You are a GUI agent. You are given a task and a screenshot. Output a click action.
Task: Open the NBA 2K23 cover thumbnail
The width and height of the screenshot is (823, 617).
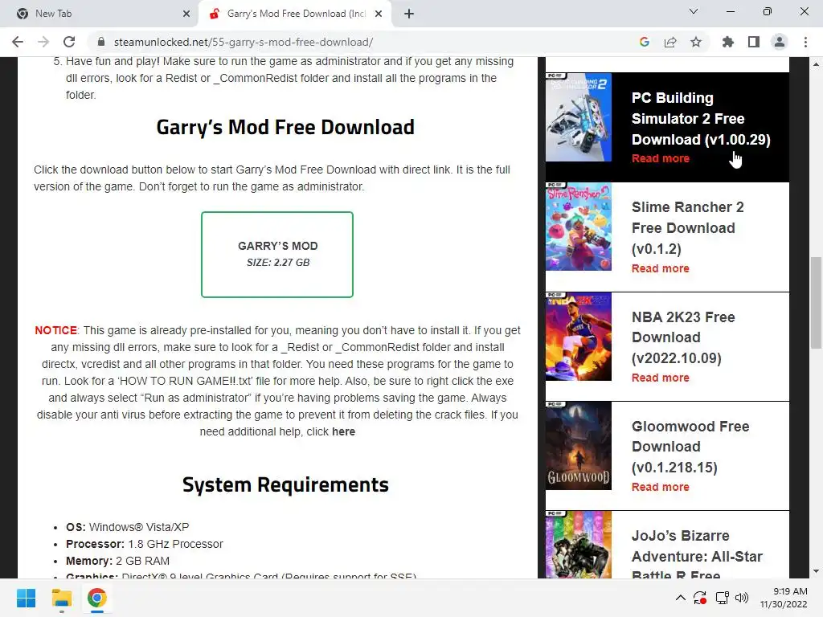(x=579, y=337)
